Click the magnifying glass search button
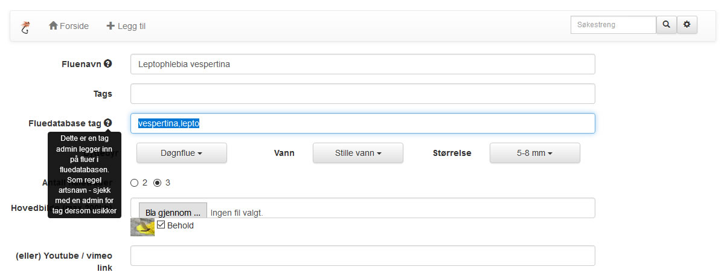 [x=666, y=25]
